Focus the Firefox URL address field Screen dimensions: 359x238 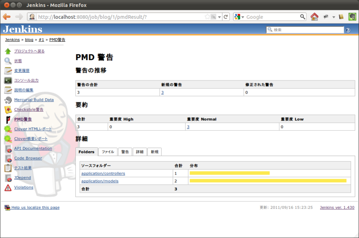(x=121, y=17)
